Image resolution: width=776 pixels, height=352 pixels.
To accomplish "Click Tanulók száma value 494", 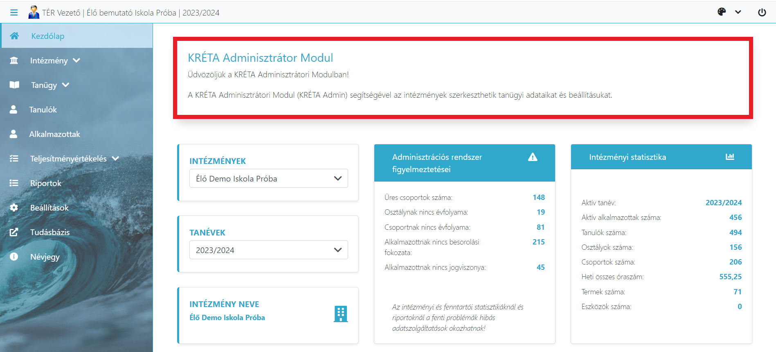I will pyautogui.click(x=736, y=233).
